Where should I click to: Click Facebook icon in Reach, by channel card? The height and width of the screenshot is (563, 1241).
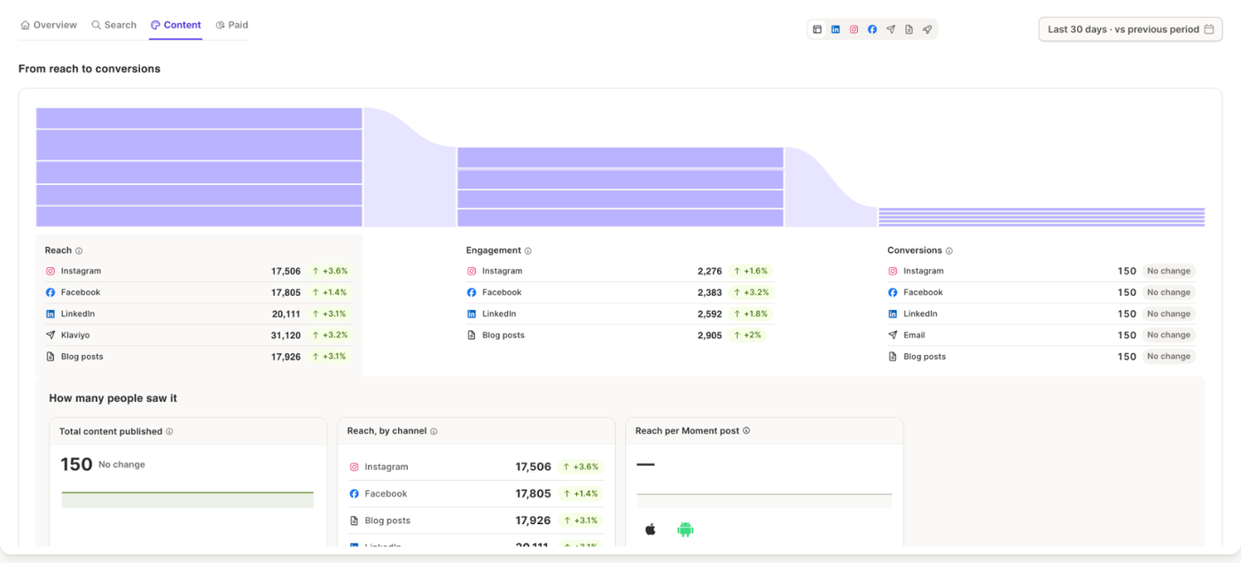tap(354, 494)
